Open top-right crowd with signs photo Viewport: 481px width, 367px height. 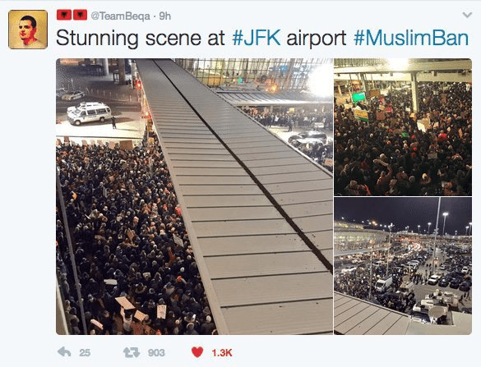pos(403,126)
